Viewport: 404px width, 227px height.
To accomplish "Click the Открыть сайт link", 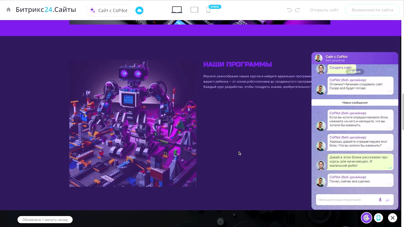I will pyautogui.click(x=324, y=10).
